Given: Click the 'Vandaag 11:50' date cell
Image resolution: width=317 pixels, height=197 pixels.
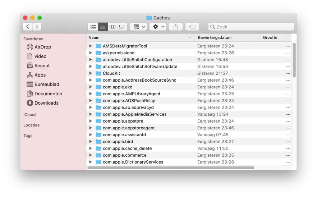Looking at the screenshot, I should pos(213,148).
